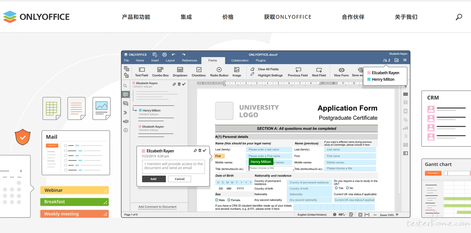Image resolution: width=471 pixels, height=233 pixels.
Task: Select the Male radio button
Action: [x=217, y=200]
